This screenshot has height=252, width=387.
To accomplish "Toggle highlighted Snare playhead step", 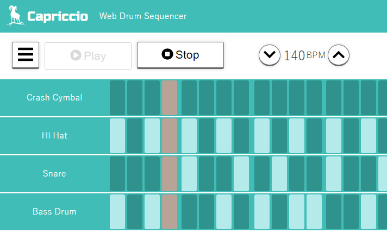I will pos(170,174).
